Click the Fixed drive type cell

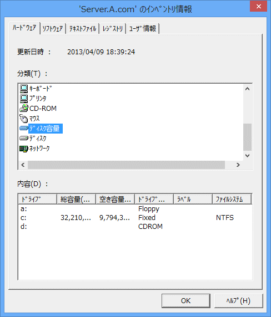tap(147, 218)
